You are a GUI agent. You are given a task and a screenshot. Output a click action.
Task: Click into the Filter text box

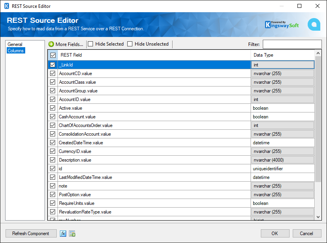pyautogui.click(x=292, y=44)
